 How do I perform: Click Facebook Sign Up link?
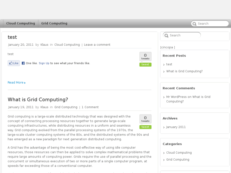44,63
